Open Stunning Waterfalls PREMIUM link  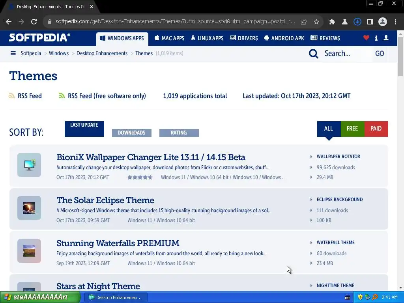118,243
